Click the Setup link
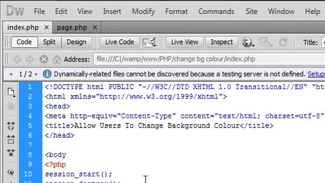 pos(316,74)
